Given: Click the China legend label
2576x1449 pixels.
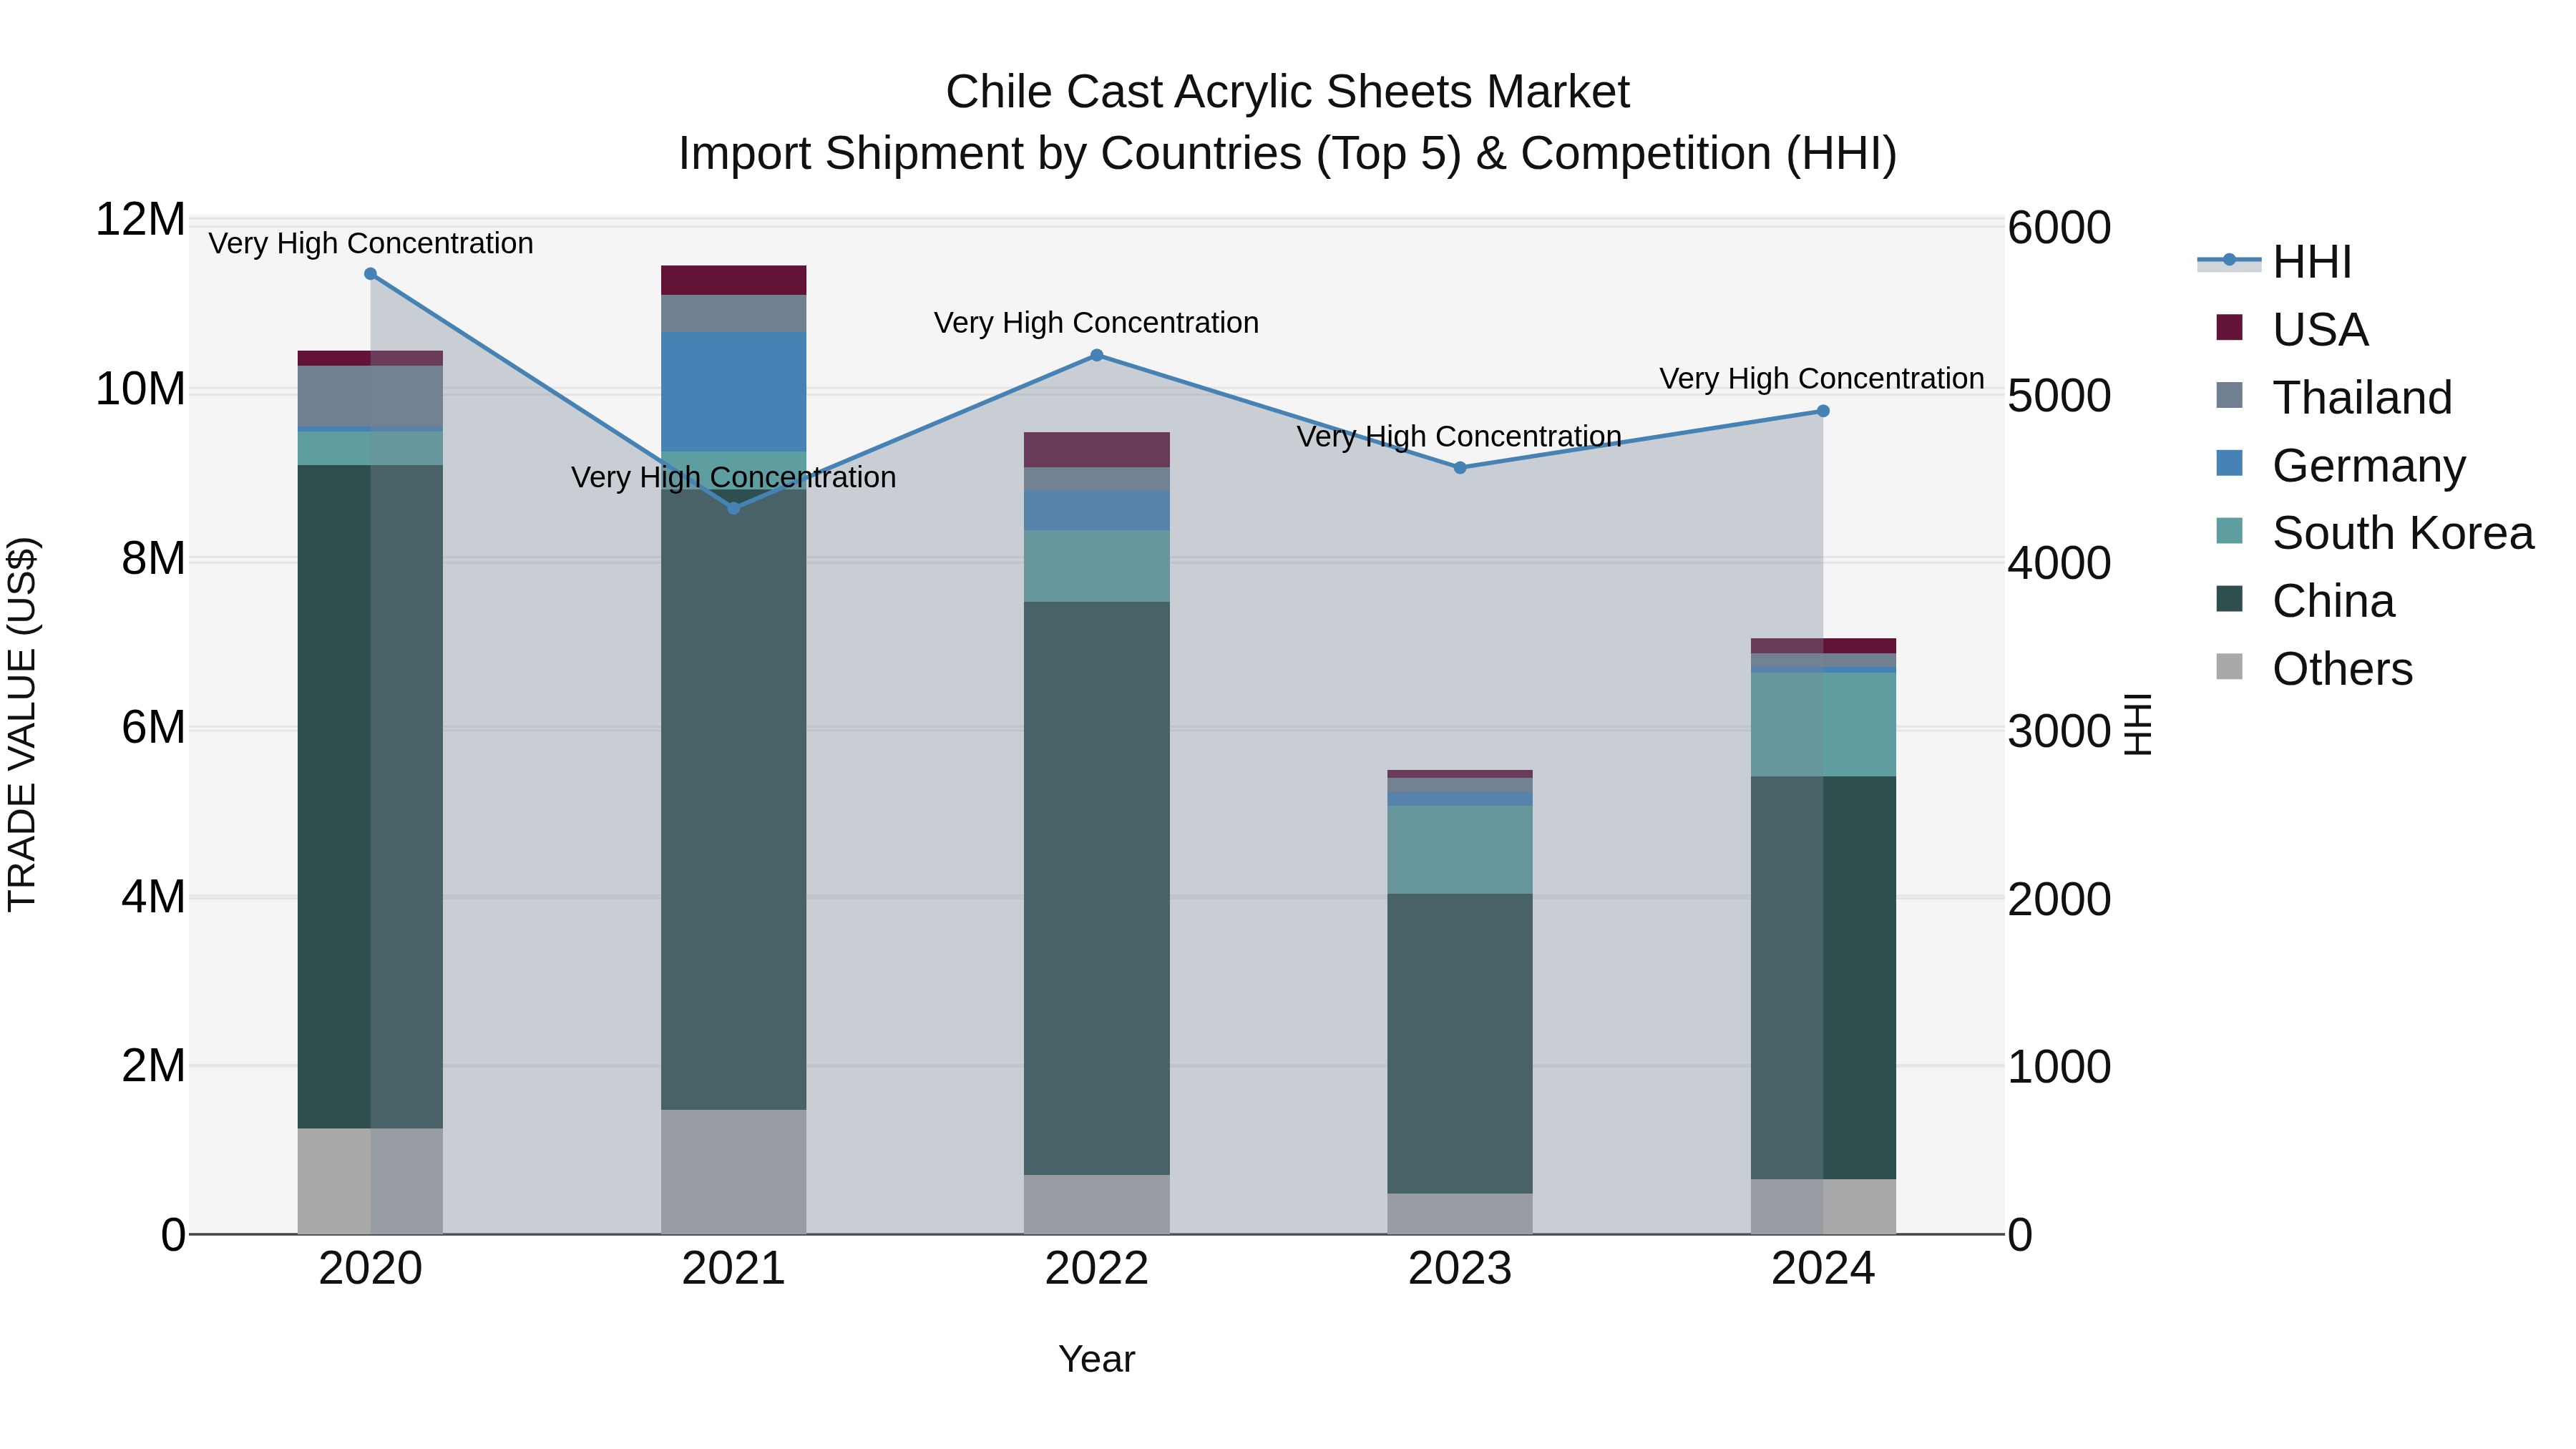Looking at the screenshot, I should click(2334, 601).
